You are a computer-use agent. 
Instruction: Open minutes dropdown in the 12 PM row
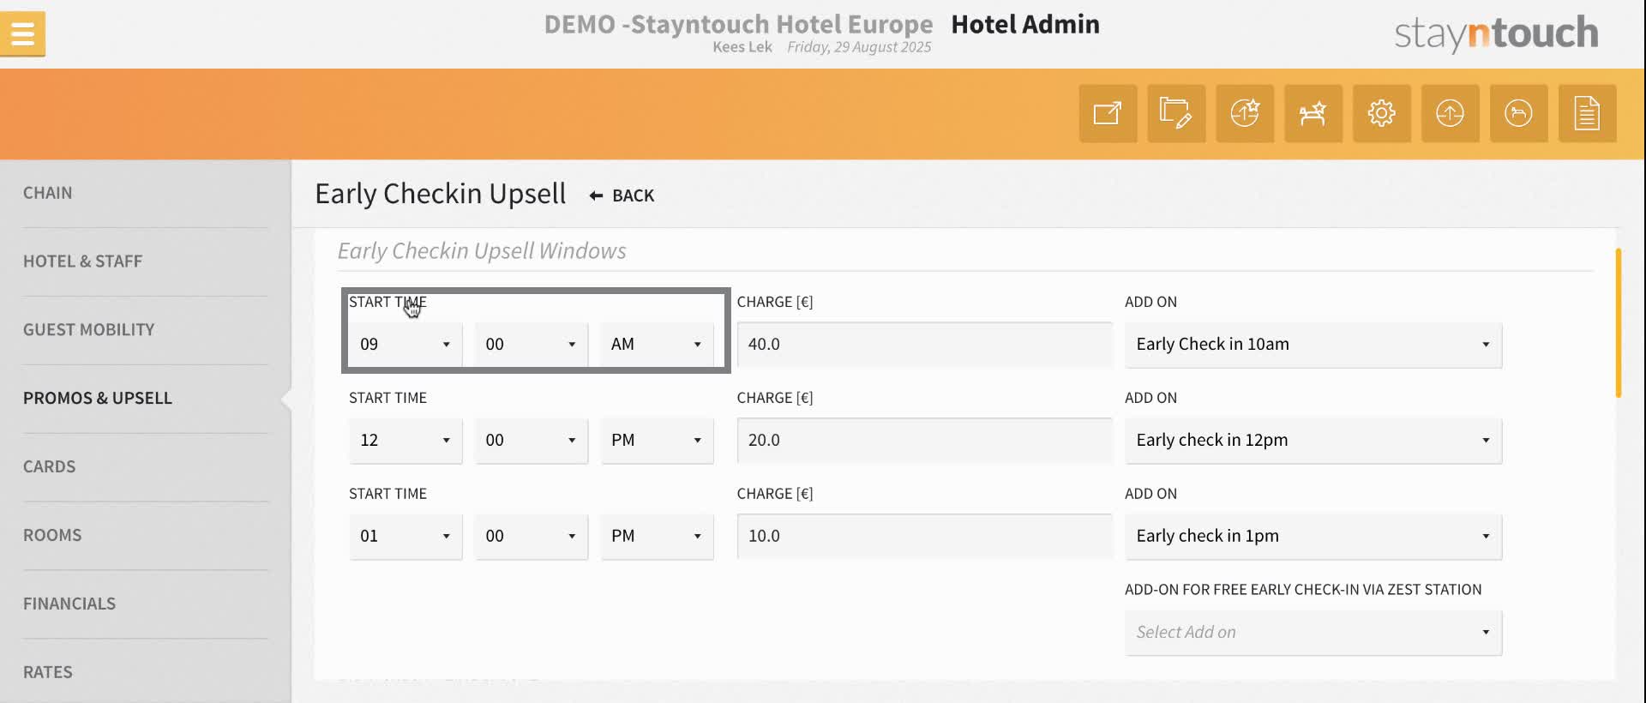[x=532, y=441]
